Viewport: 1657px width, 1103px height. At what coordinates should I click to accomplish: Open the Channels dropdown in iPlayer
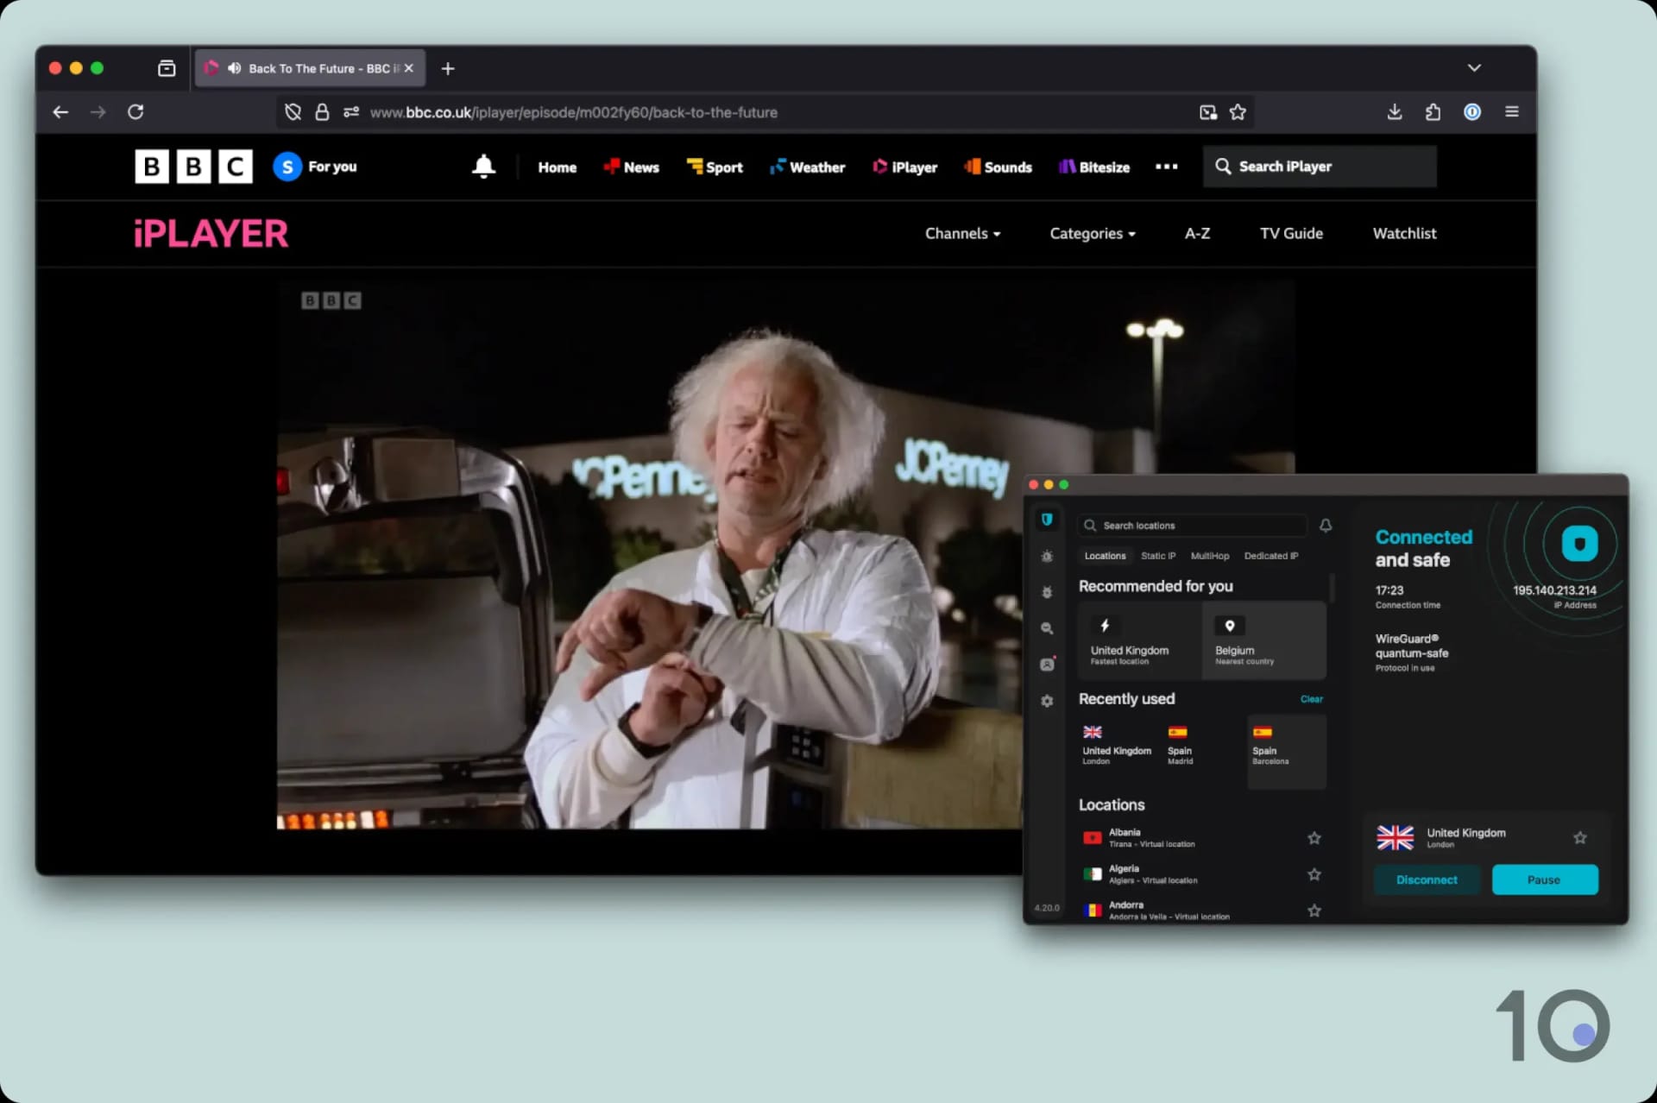click(x=962, y=233)
